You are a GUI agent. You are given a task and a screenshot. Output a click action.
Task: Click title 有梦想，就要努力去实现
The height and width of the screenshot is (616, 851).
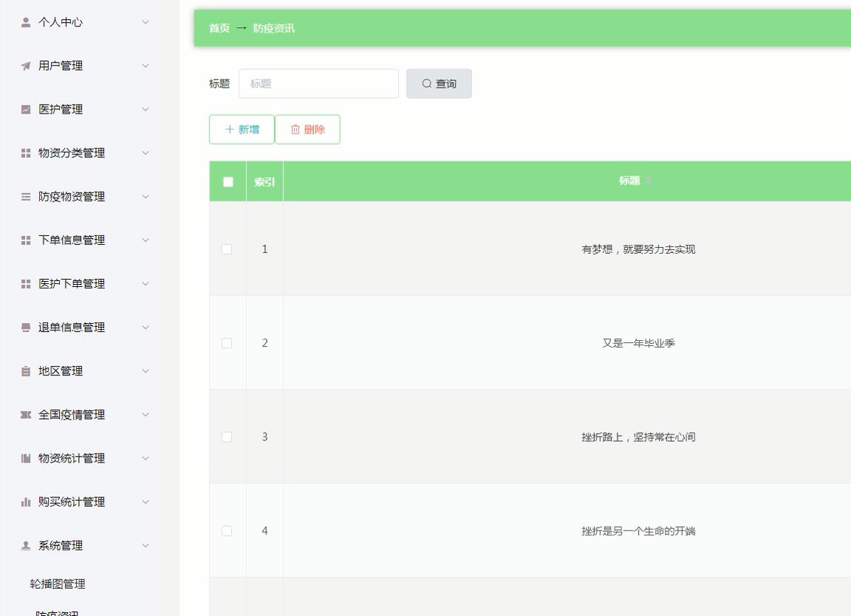[x=638, y=249]
